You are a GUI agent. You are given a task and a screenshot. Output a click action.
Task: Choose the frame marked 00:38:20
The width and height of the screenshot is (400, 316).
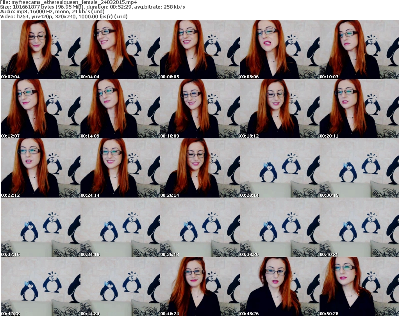(279, 228)
